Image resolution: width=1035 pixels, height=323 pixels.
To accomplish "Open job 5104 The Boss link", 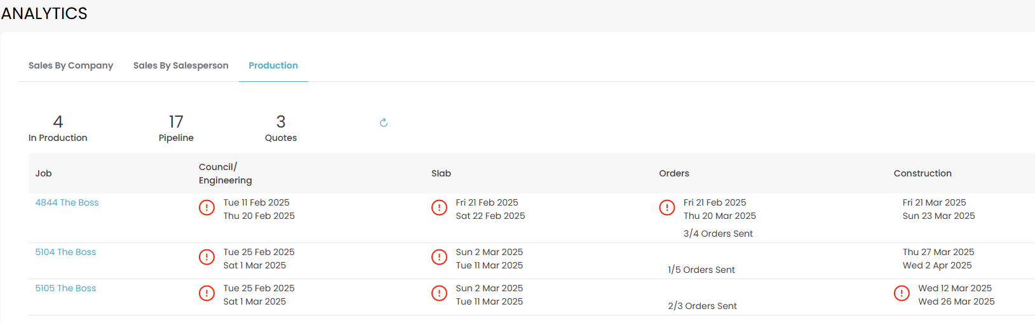I will pos(65,252).
